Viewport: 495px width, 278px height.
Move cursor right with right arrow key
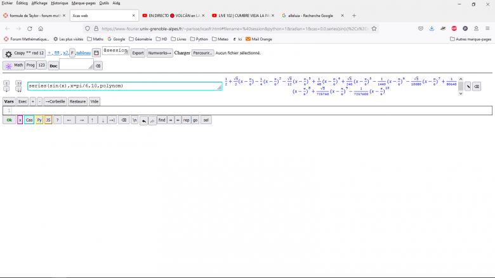click(x=81, y=120)
